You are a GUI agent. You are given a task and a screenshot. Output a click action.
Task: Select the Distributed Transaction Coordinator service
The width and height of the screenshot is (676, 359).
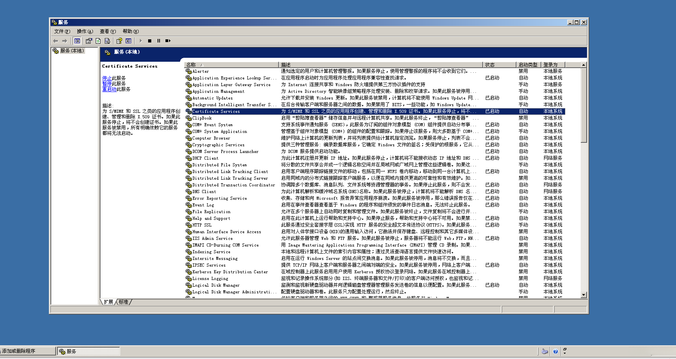coord(375,185)
